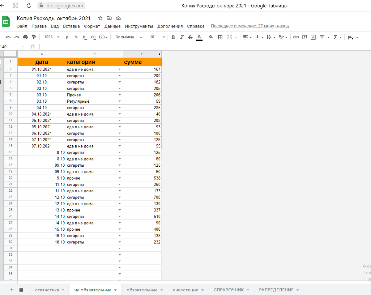
Task: Open more number formats 123 dropdown
Action: (103, 37)
